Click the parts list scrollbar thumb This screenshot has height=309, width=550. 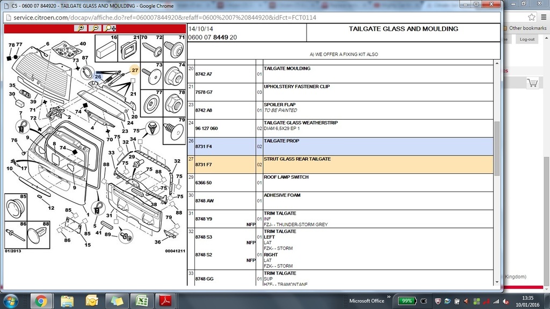[497, 148]
